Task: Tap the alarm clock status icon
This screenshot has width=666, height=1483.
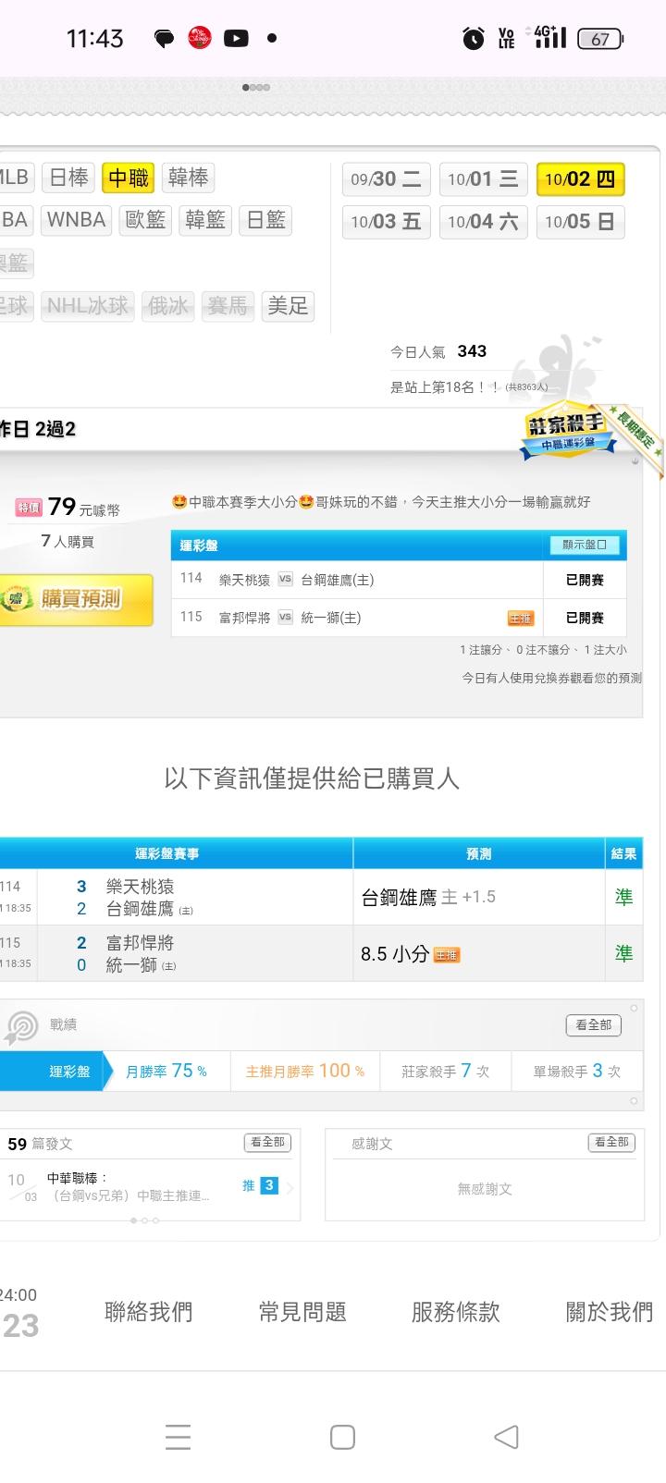Action: 473,38
